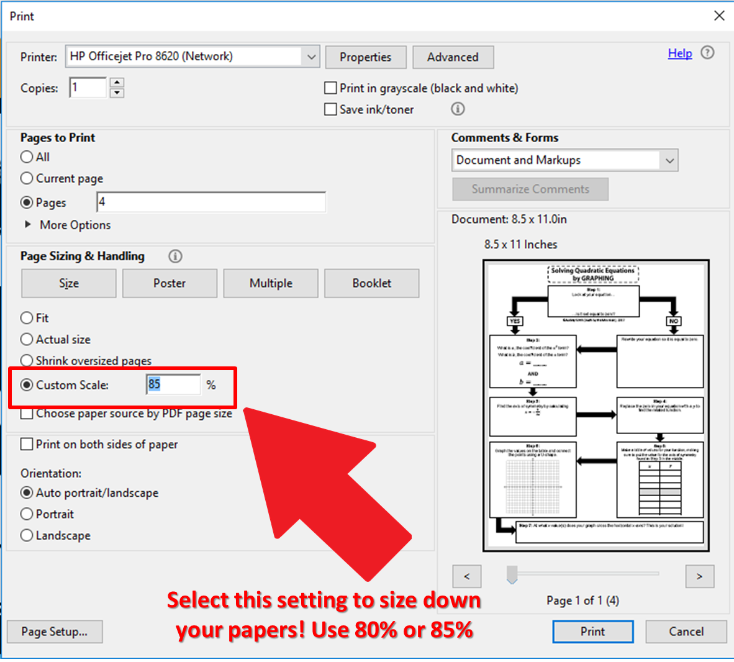734x662 pixels.
Task: Enable Print in grayscale checkbox
Action: click(331, 88)
